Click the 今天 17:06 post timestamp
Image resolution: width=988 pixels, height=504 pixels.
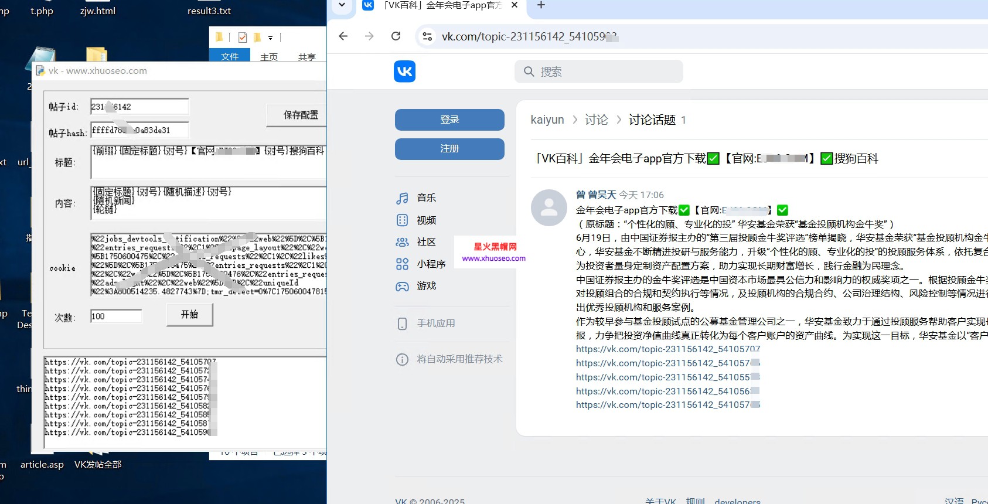tap(642, 195)
